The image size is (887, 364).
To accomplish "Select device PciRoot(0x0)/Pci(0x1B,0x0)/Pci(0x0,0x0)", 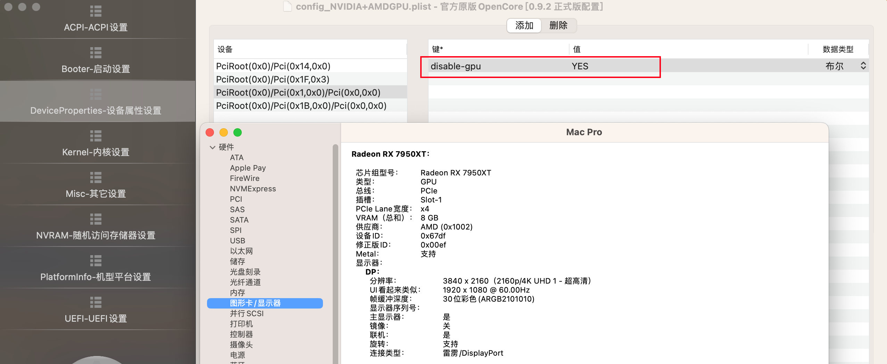I will pyautogui.click(x=310, y=105).
